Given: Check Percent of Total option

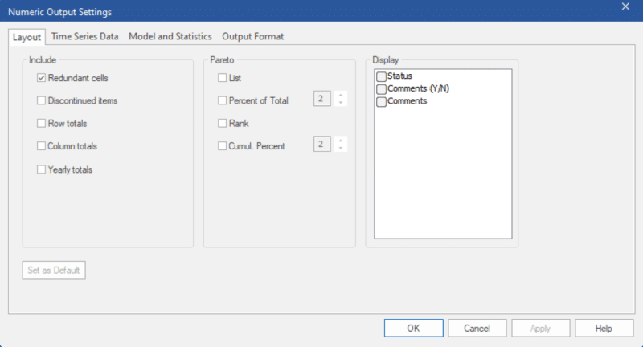Looking at the screenshot, I should point(223,100).
